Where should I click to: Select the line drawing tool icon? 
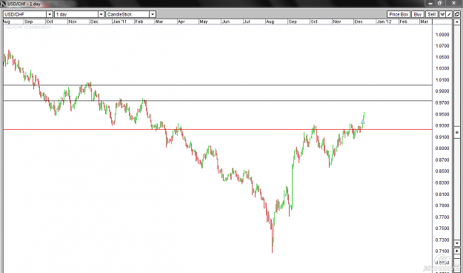pos(449,14)
